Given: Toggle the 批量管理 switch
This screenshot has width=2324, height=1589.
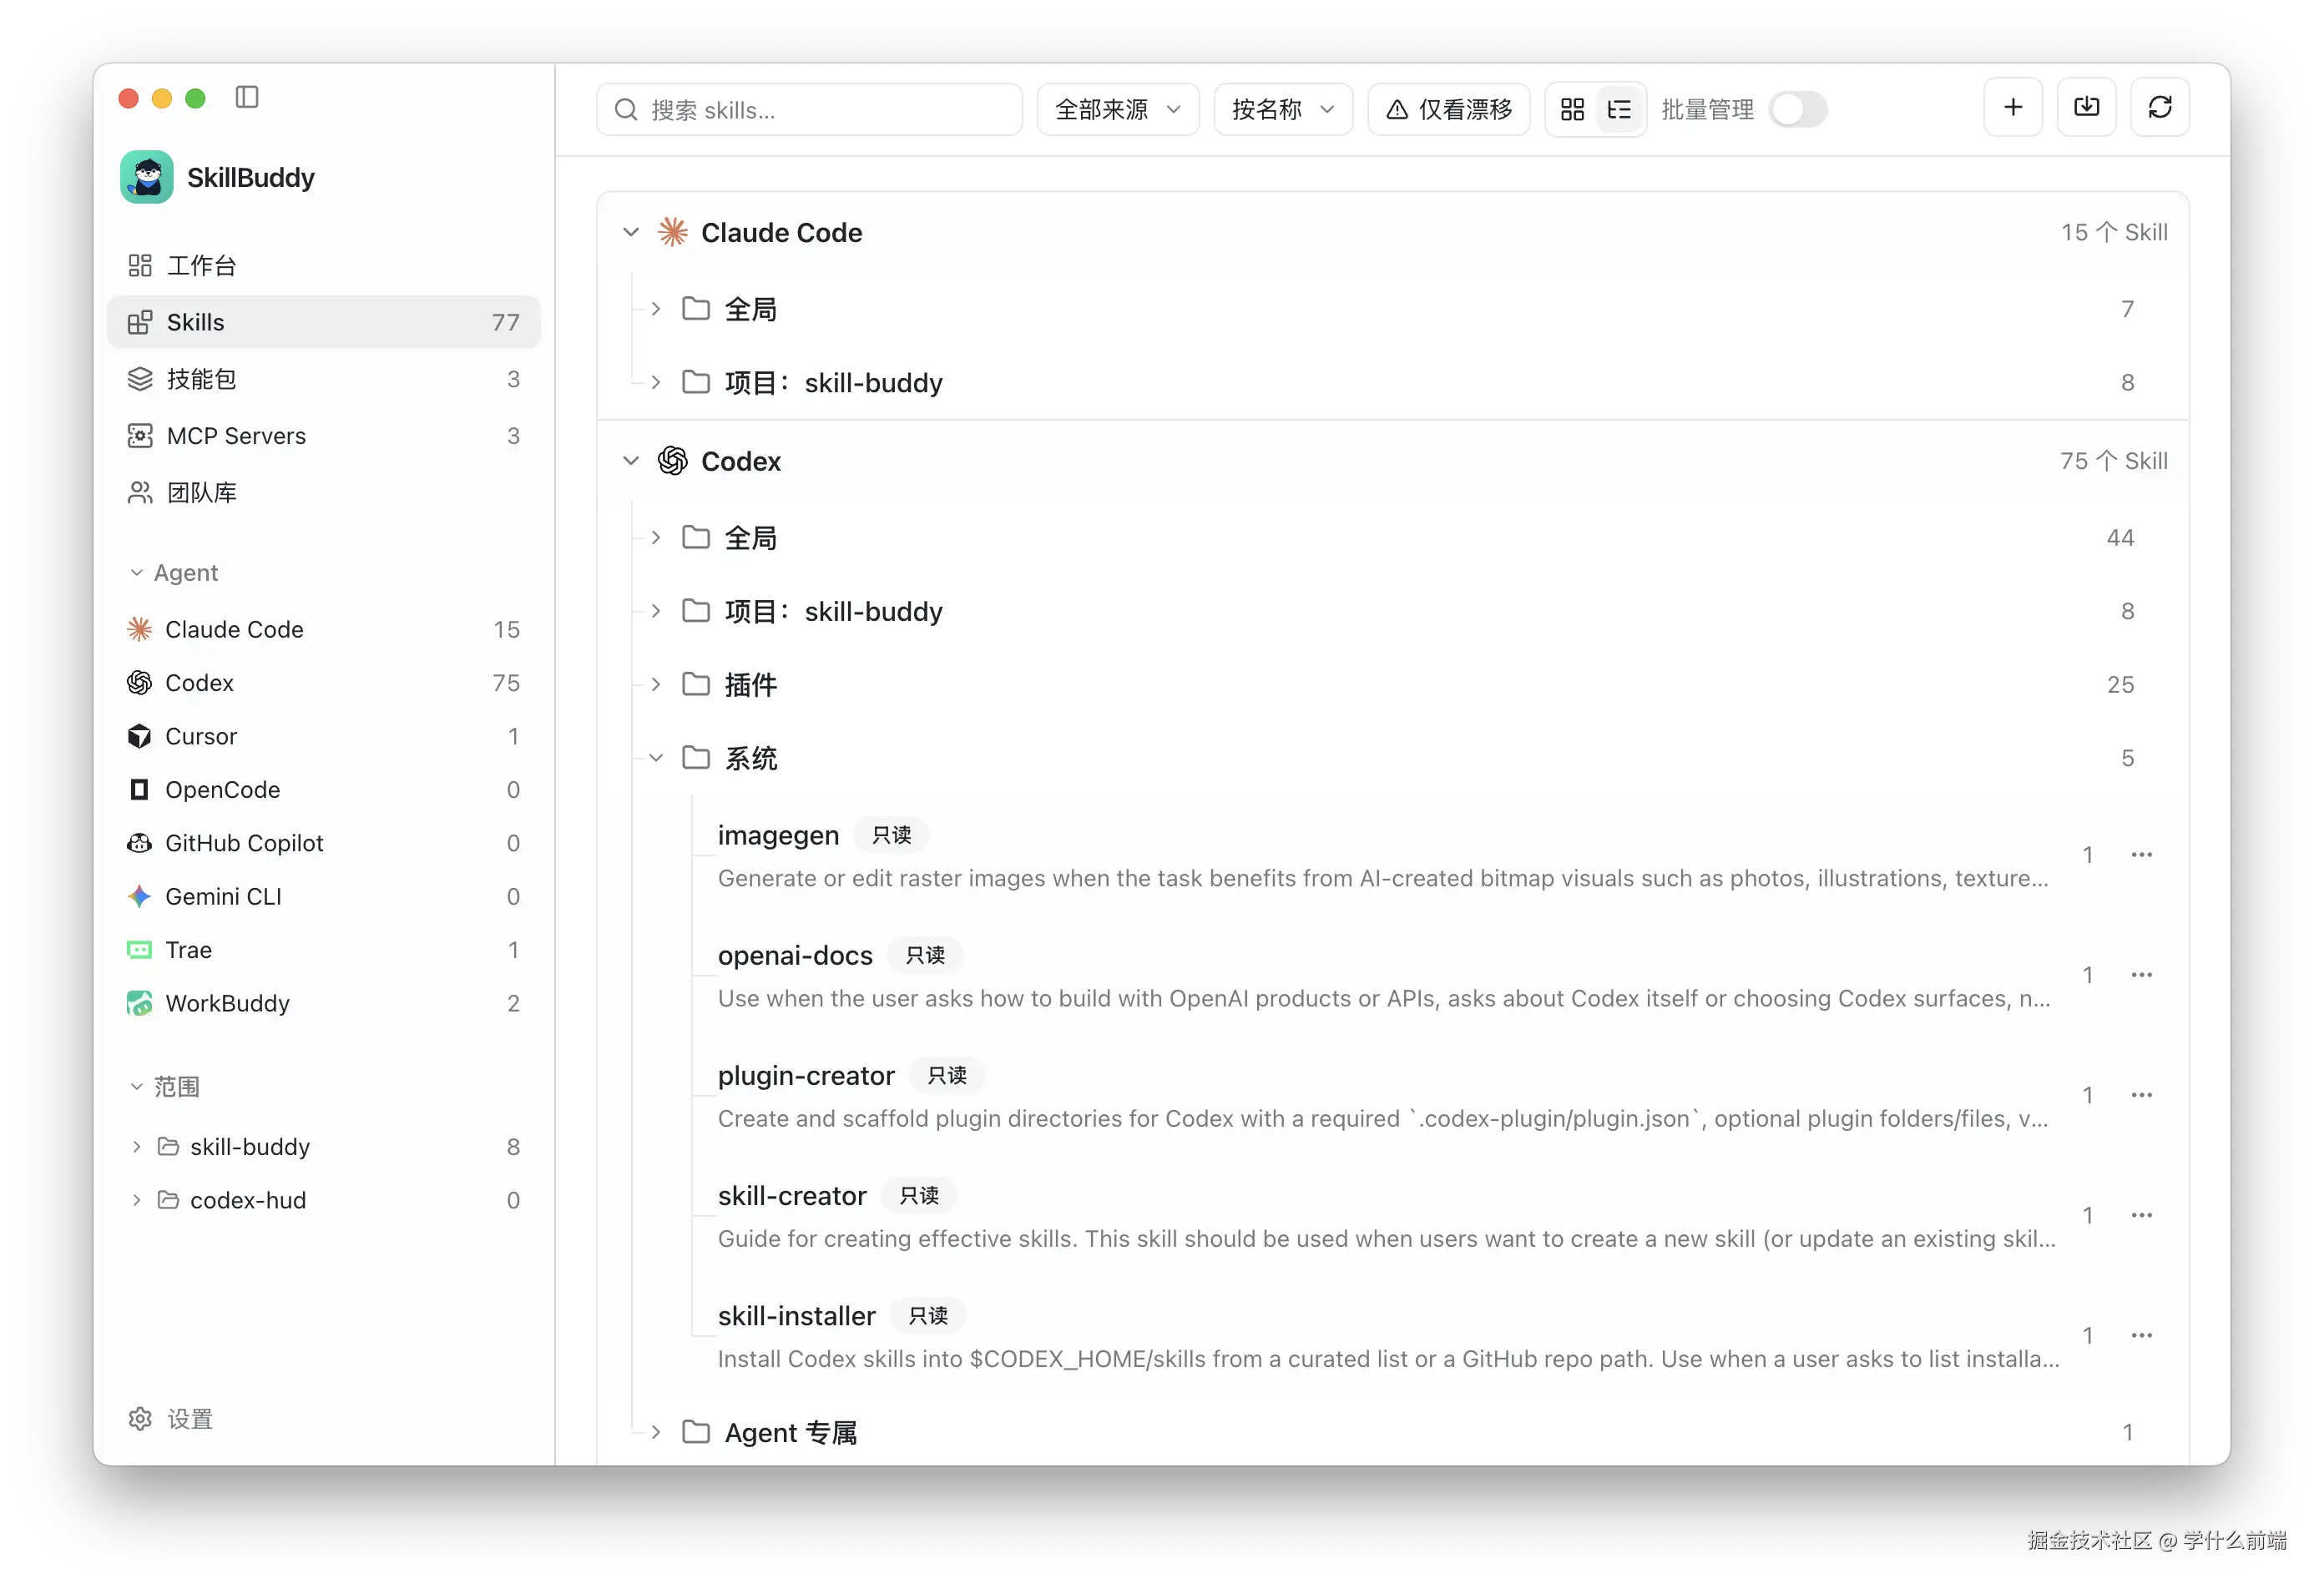Looking at the screenshot, I should click(x=1797, y=110).
